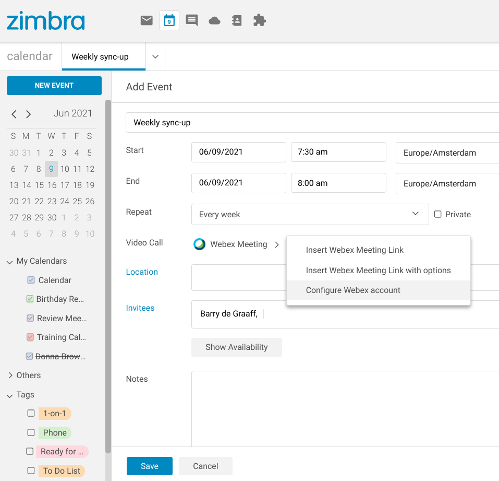Open the Contacts address book icon

point(236,20)
